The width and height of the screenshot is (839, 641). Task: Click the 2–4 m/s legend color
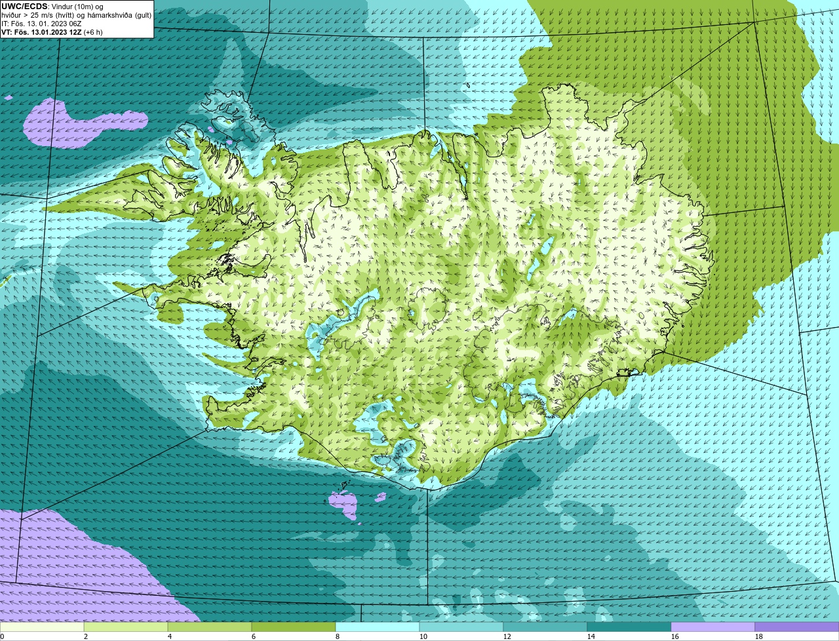point(126,627)
